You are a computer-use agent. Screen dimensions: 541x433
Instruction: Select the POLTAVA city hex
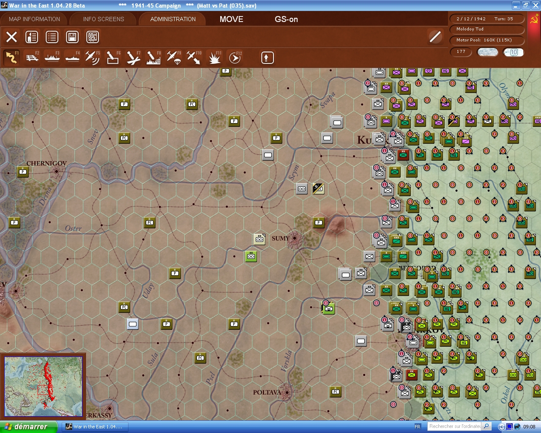[287, 392]
